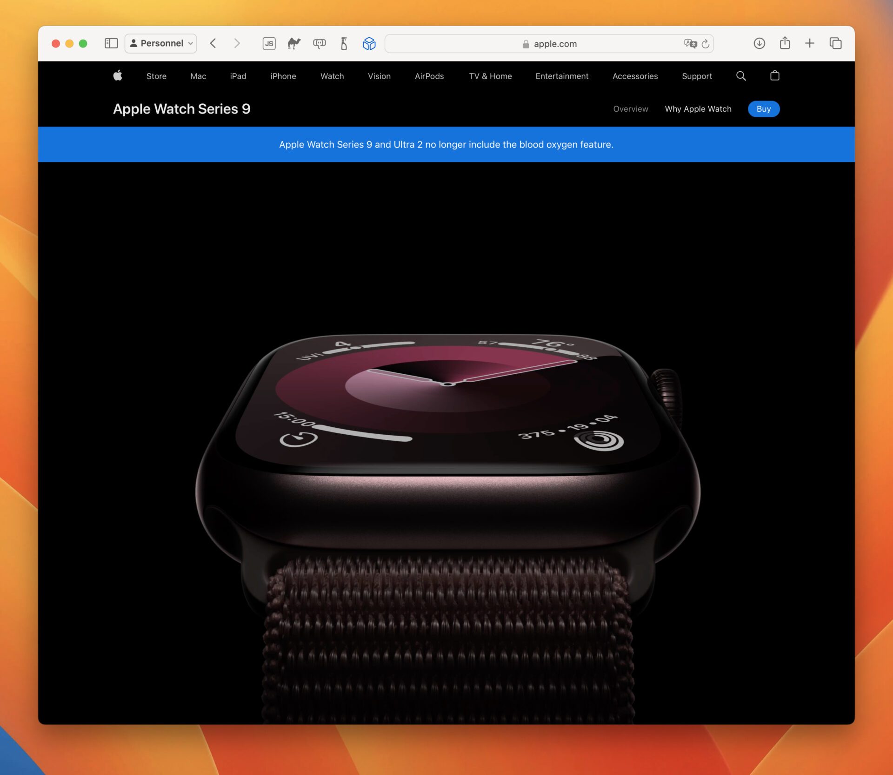The height and width of the screenshot is (775, 893).
Task: Go forward to the next page
Action: click(237, 43)
